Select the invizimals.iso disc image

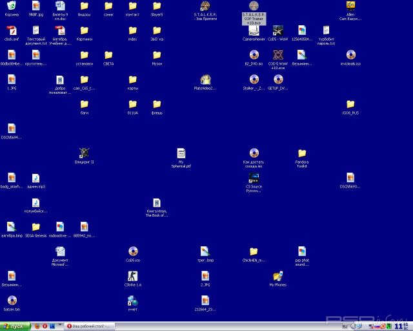coord(350,55)
